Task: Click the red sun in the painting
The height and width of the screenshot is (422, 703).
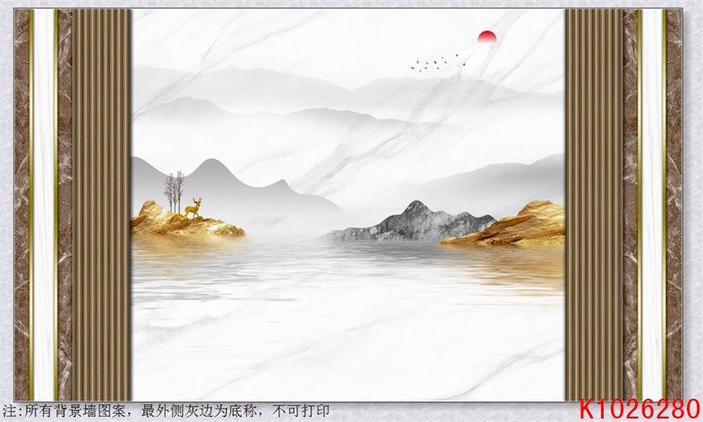Action: tap(487, 38)
